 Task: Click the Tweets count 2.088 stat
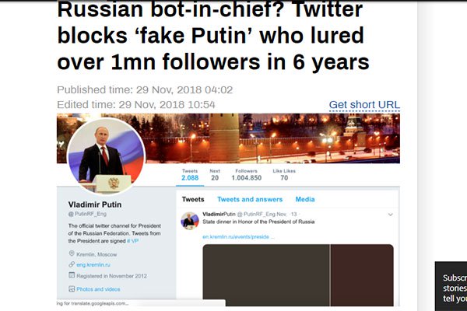pyautogui.click(x=190, y=177)
